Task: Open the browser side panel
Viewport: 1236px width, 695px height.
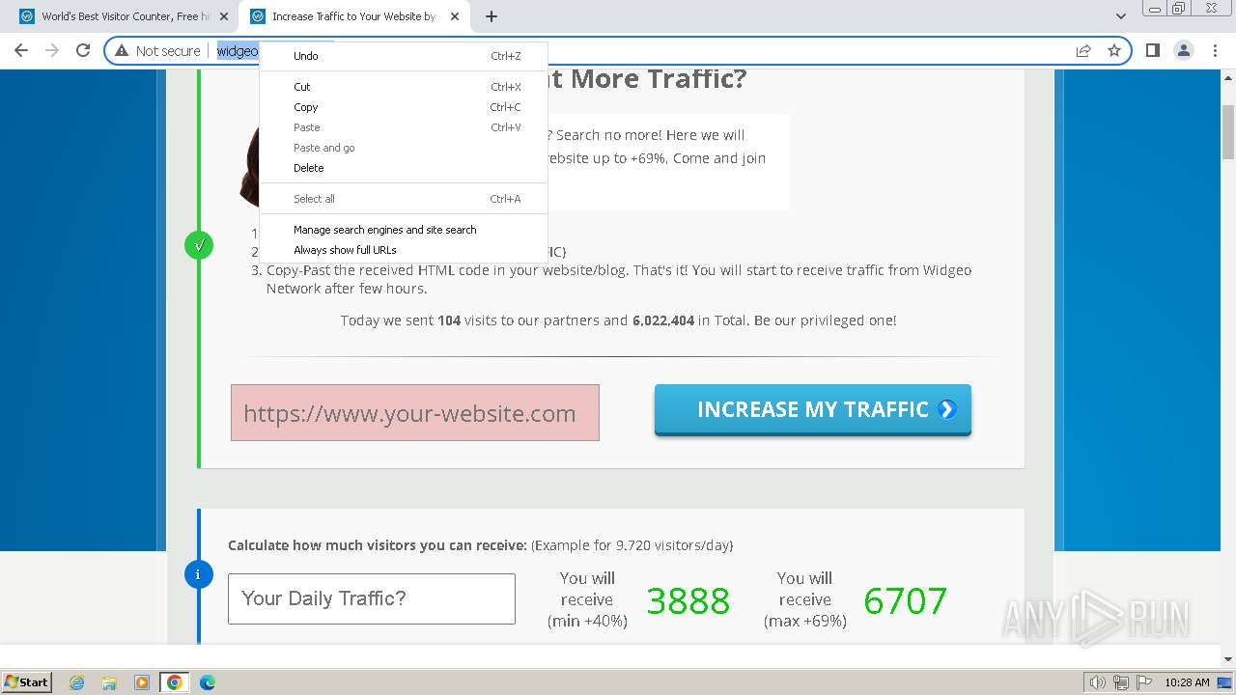Action: (1152, 51)
